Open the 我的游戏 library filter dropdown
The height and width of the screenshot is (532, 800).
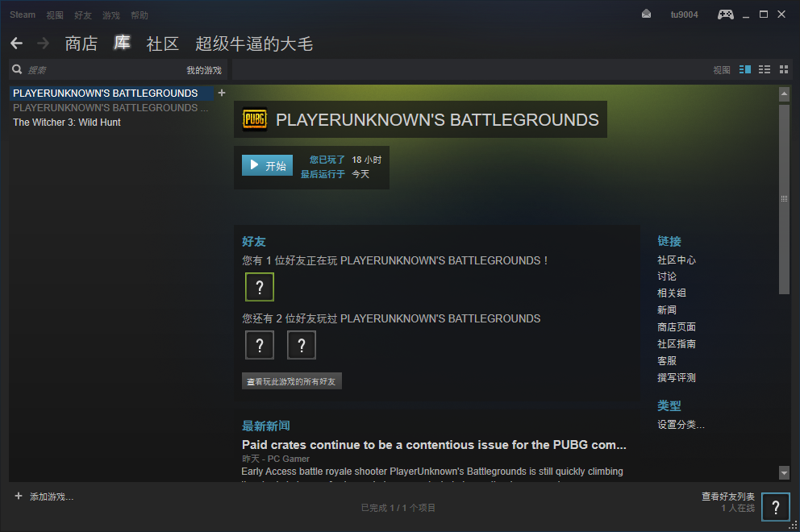(x=203, y=70)
